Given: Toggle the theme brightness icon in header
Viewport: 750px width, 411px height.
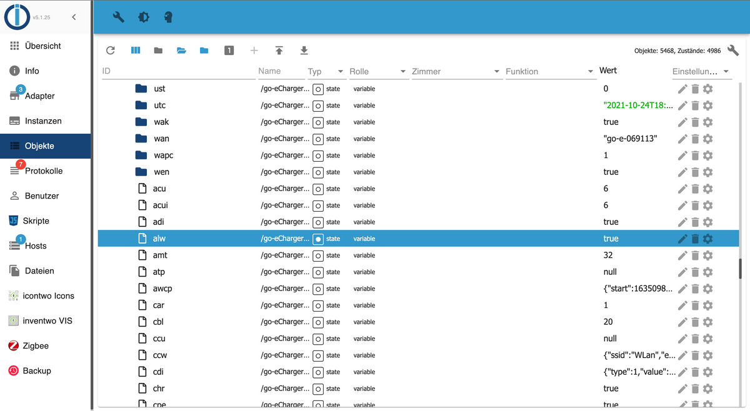Looking at the screenshot, I should click(x=144, y=17).
